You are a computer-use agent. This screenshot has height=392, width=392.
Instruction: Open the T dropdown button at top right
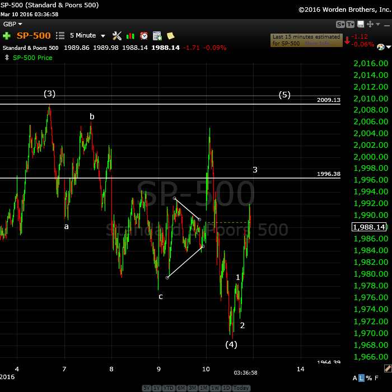[350, 24]
